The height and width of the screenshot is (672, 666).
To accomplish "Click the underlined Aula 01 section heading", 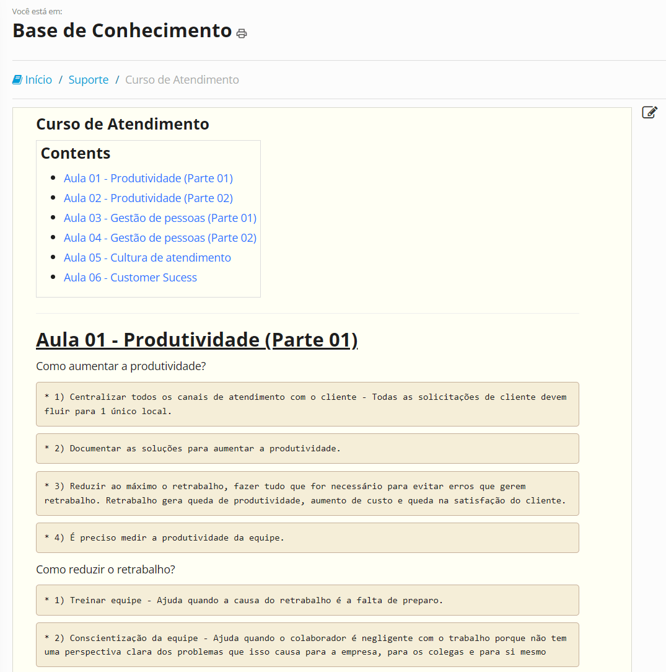I will click(196, 340).
